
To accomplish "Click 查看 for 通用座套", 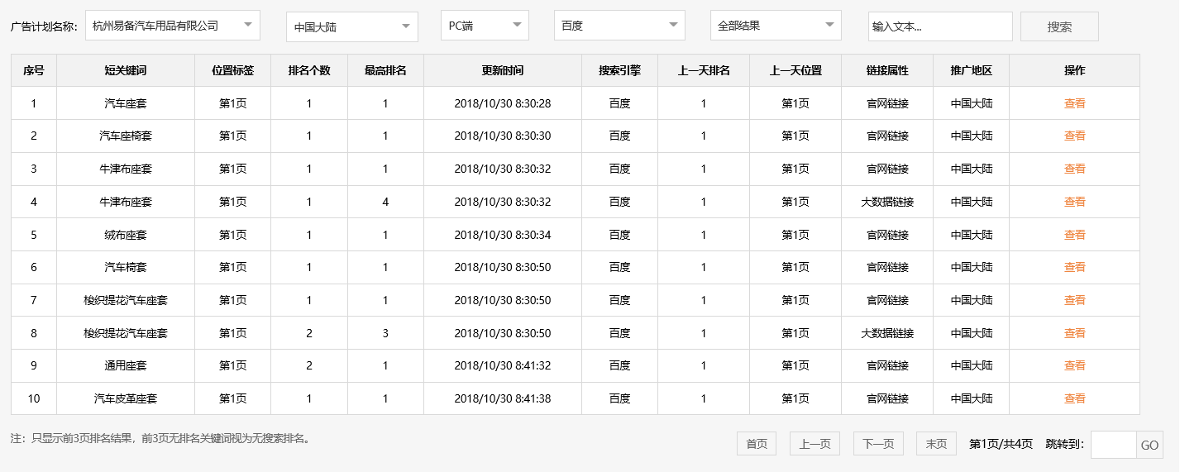I will (1074, 365).
